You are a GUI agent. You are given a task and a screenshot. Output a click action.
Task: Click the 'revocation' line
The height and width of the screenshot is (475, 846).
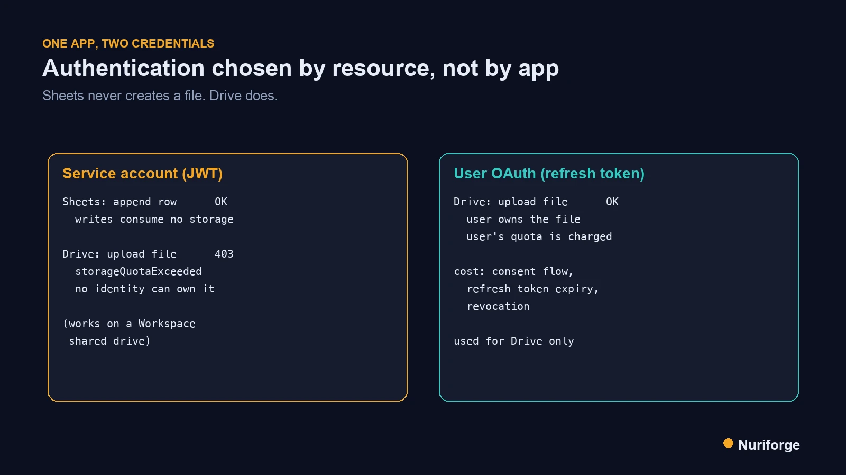pyautogui.click(x=498, y=306)
